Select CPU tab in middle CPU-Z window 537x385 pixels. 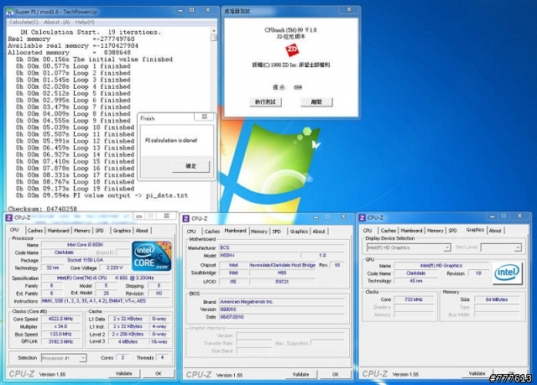pos(191,232)
